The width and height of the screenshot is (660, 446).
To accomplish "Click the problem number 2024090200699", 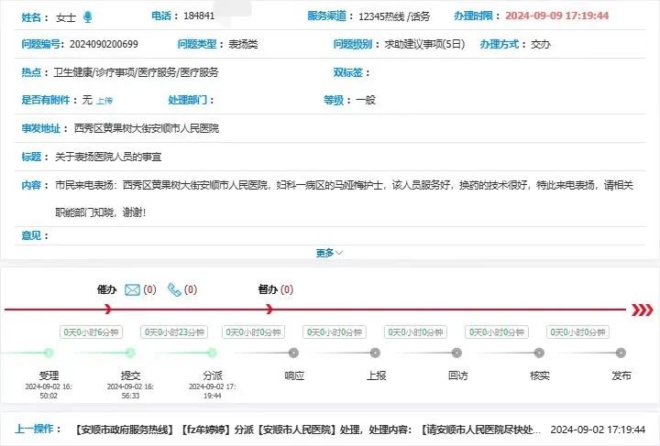I will (104, 44).
